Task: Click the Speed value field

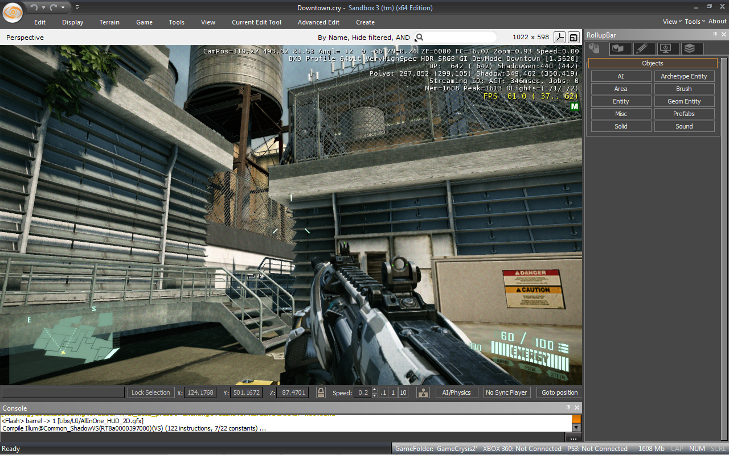Action: pyautogui.click(x=362, y=392)
